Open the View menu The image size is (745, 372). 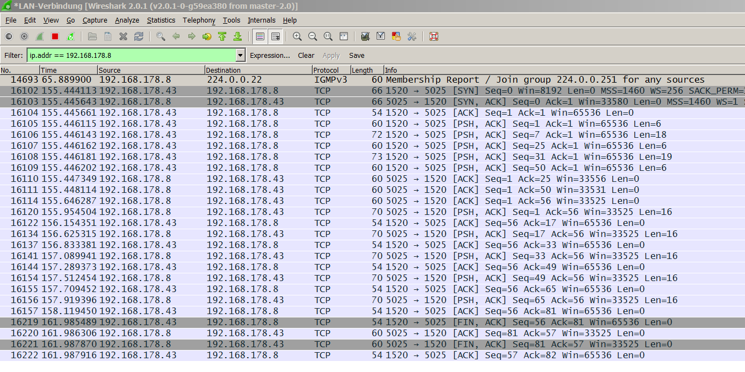[x=51, y=20]
